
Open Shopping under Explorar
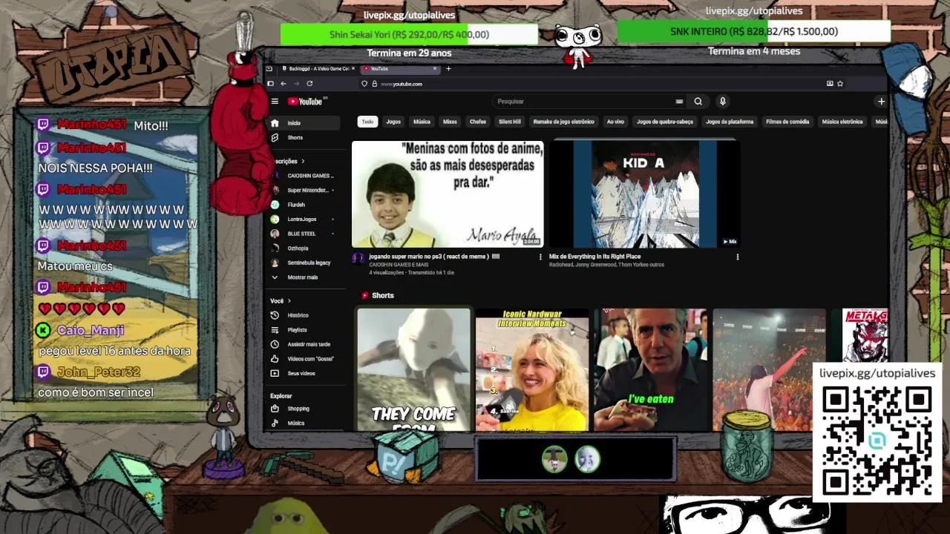point(304,409)
